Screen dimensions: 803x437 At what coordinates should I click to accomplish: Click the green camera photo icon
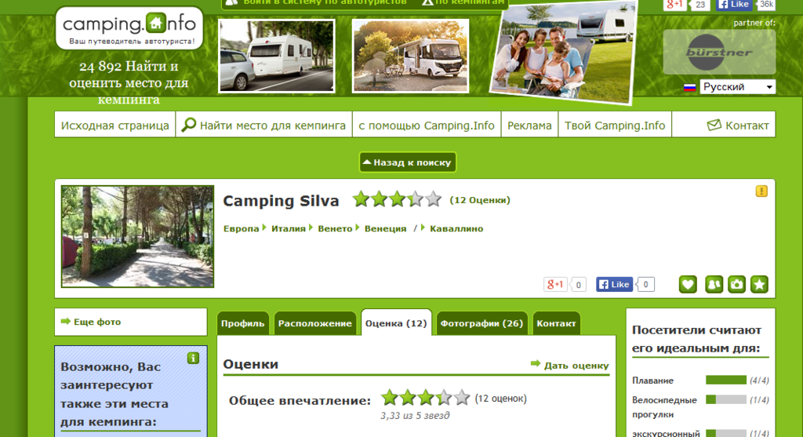tap(736, 284)
